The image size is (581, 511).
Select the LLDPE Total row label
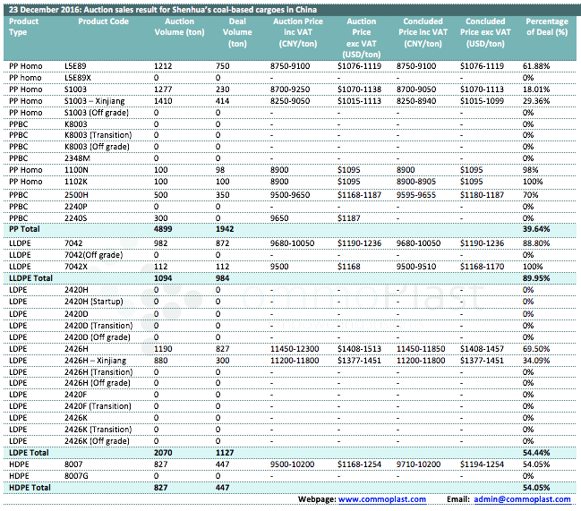click(32, 278)
